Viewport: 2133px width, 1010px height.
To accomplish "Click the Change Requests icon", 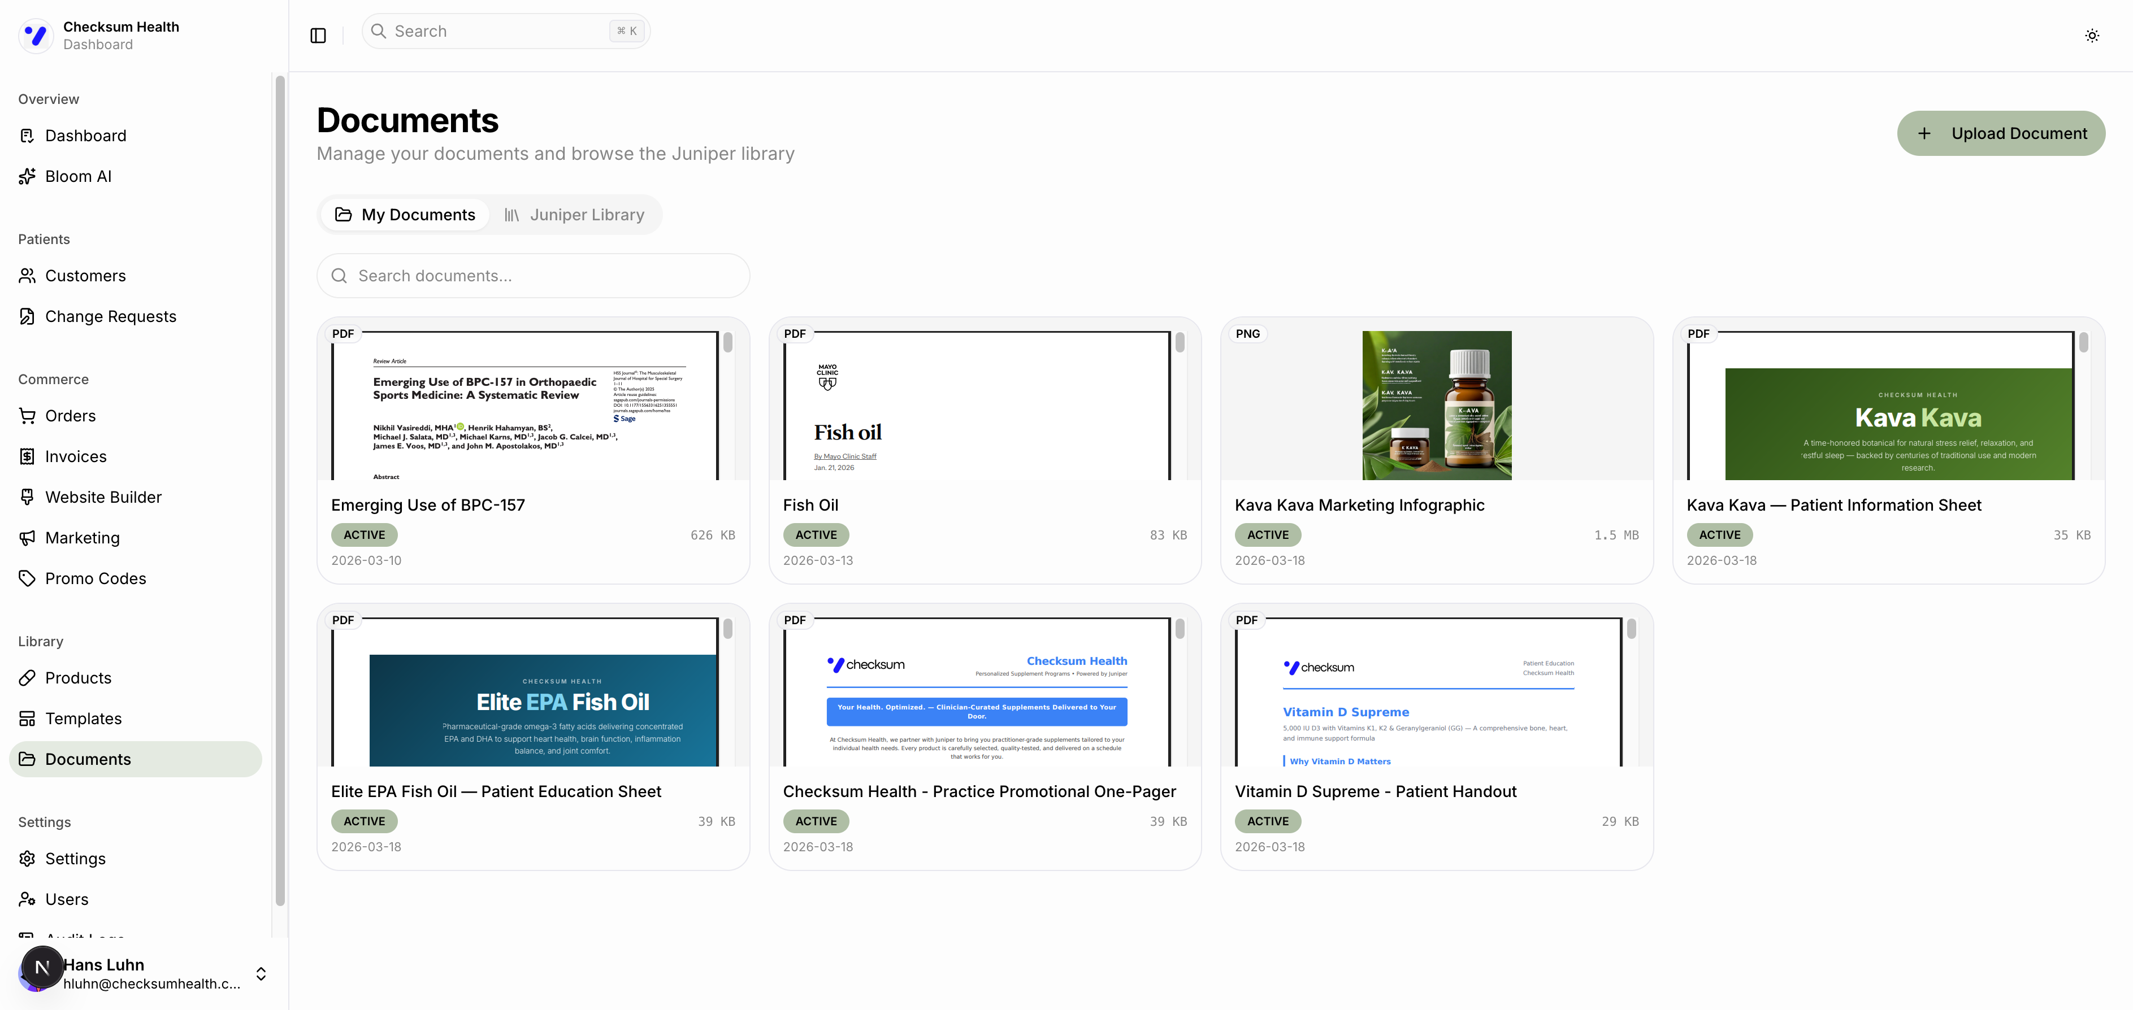I will 27,316.
